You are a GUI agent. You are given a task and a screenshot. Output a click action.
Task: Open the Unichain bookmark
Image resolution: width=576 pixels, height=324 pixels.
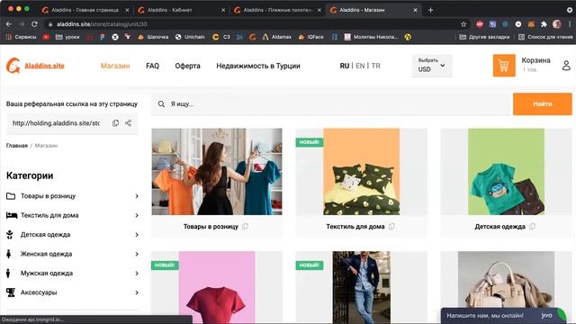(x=190, y=37)
